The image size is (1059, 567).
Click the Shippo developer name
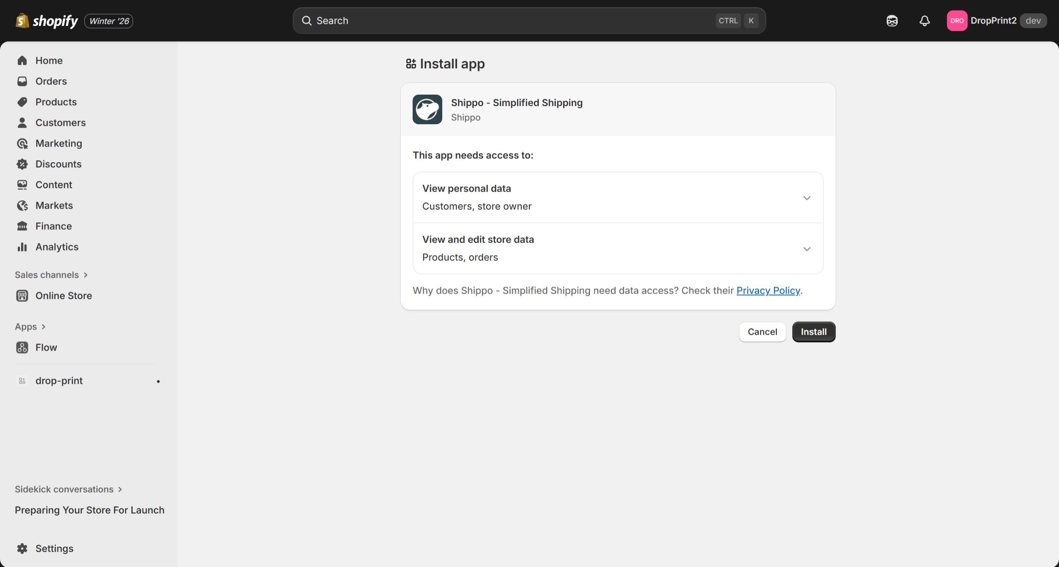pos(466,117)
